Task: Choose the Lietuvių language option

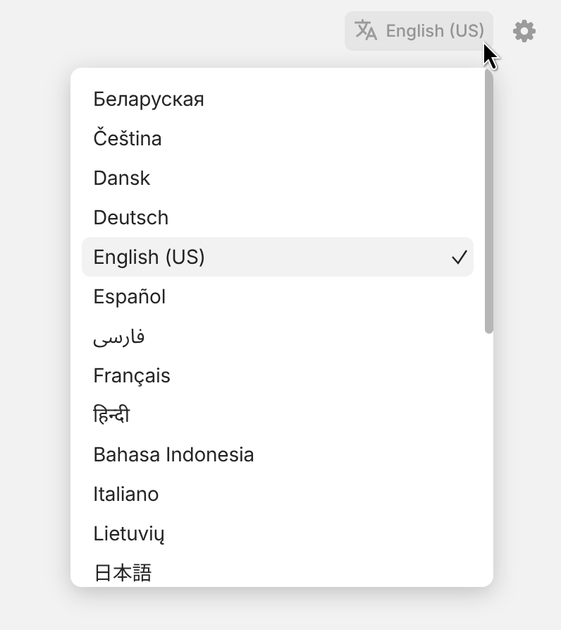Action: pyautogui.click(x=129, y=533)
